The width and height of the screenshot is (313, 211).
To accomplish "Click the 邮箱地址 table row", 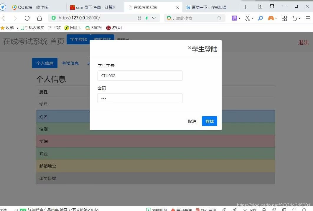I will point(156,166).
